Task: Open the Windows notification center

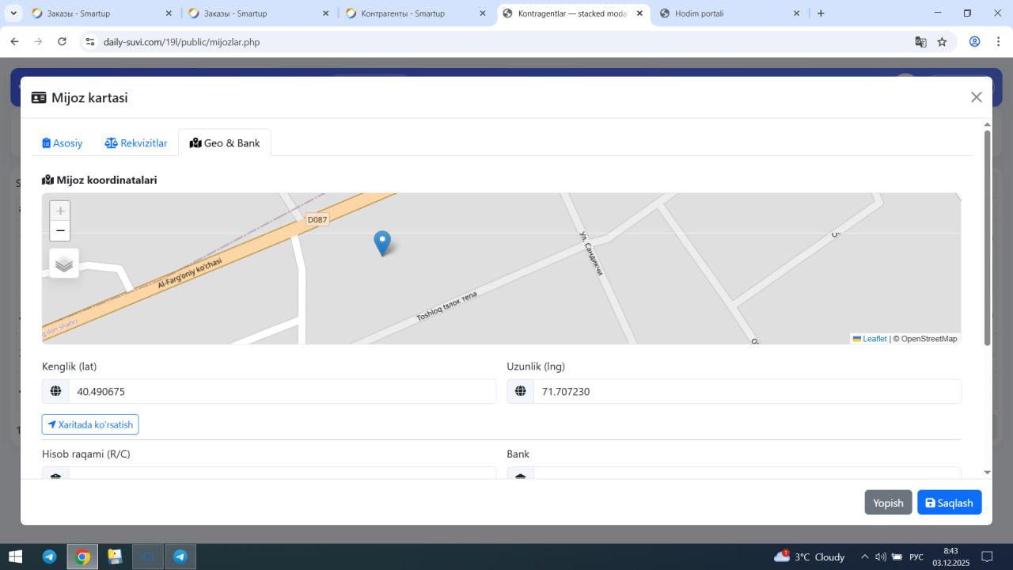Action: coord(987,557)
